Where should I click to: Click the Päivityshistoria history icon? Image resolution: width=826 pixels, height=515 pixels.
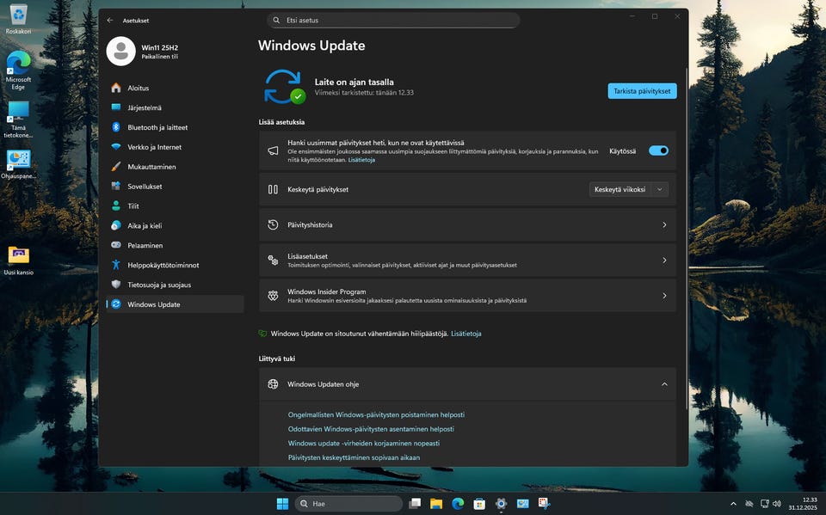[x=273, y=225]
